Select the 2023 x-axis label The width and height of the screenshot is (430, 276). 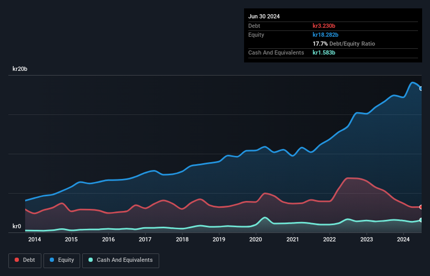[367, 239]
